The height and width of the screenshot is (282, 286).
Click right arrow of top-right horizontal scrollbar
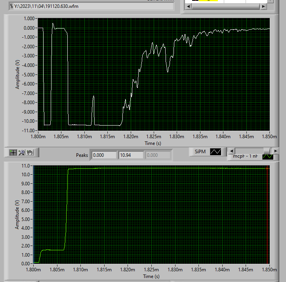263,7
